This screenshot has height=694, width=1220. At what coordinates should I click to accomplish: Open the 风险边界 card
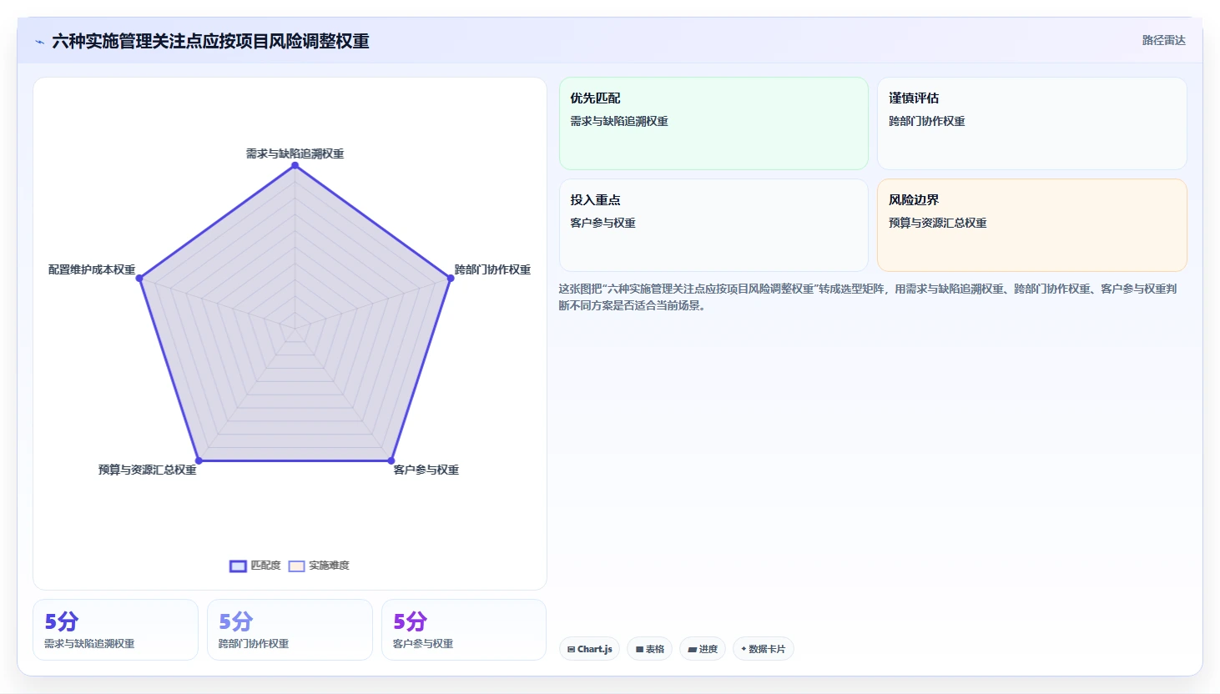(x=1032, y=225)
